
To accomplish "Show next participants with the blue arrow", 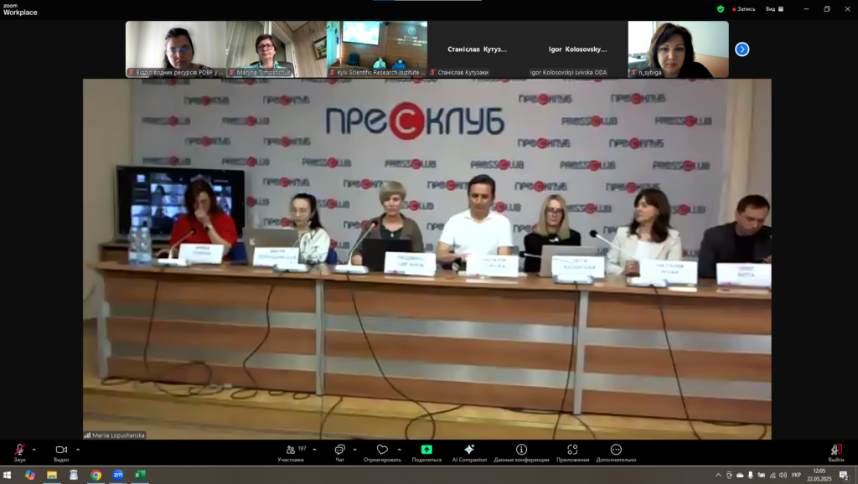I will pyautogui.click(x=742, y=49).
